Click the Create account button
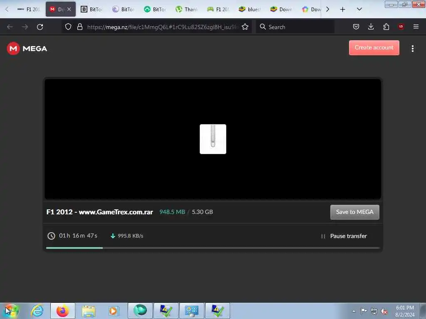This screenshot has height=319, width=426. coord(374,48)
